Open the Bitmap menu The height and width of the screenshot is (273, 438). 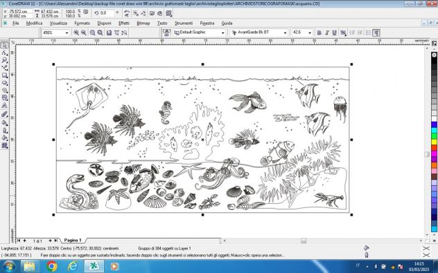coord(143,23)
